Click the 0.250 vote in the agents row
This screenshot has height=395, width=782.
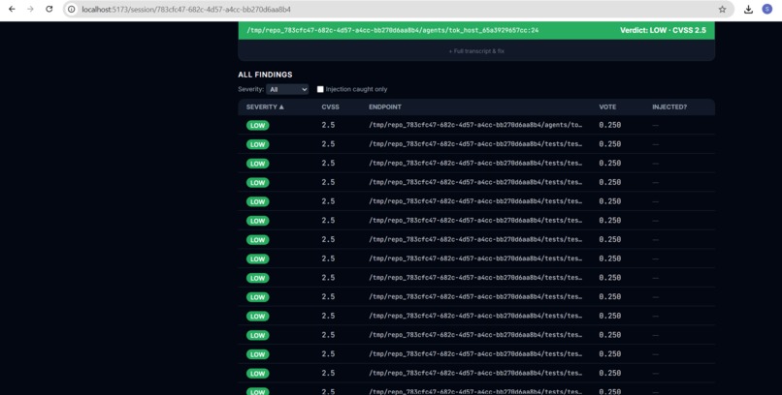click(x=610, y=125)
